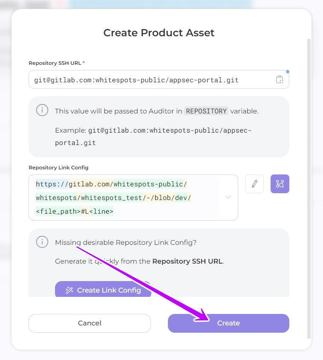Click the paste clipboard icon in SSH URL field

pyautogui.click(x=280, y=80)
